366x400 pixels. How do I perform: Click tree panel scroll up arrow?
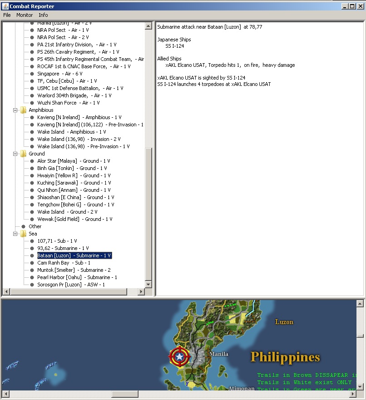(148, 26)
